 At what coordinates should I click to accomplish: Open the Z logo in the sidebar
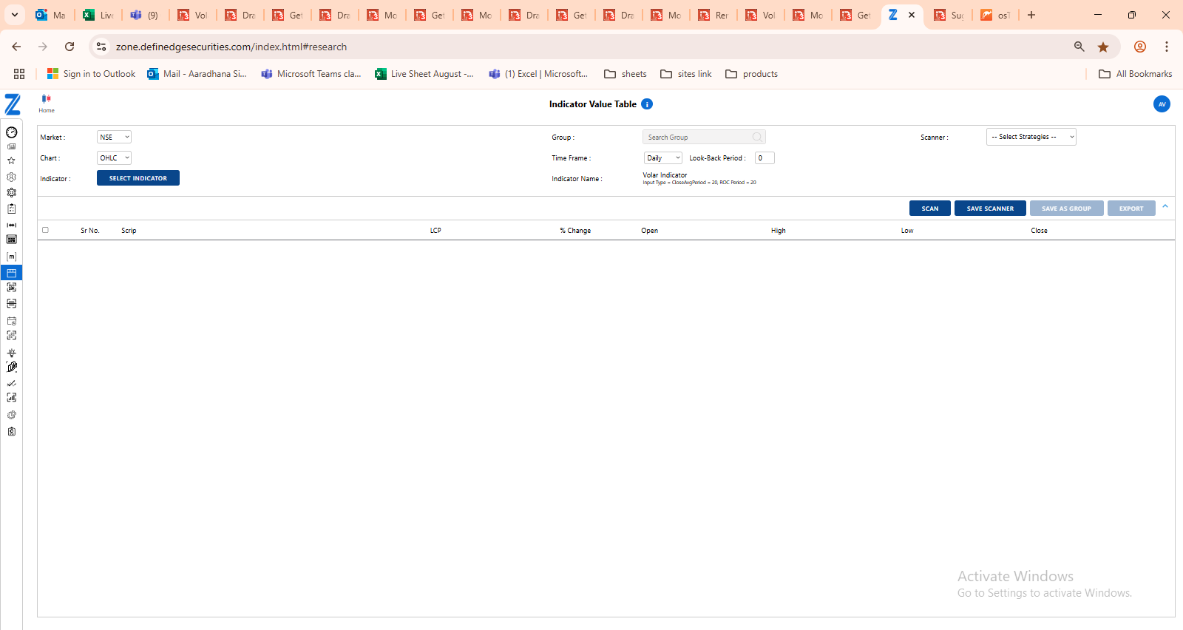(13, 104)
